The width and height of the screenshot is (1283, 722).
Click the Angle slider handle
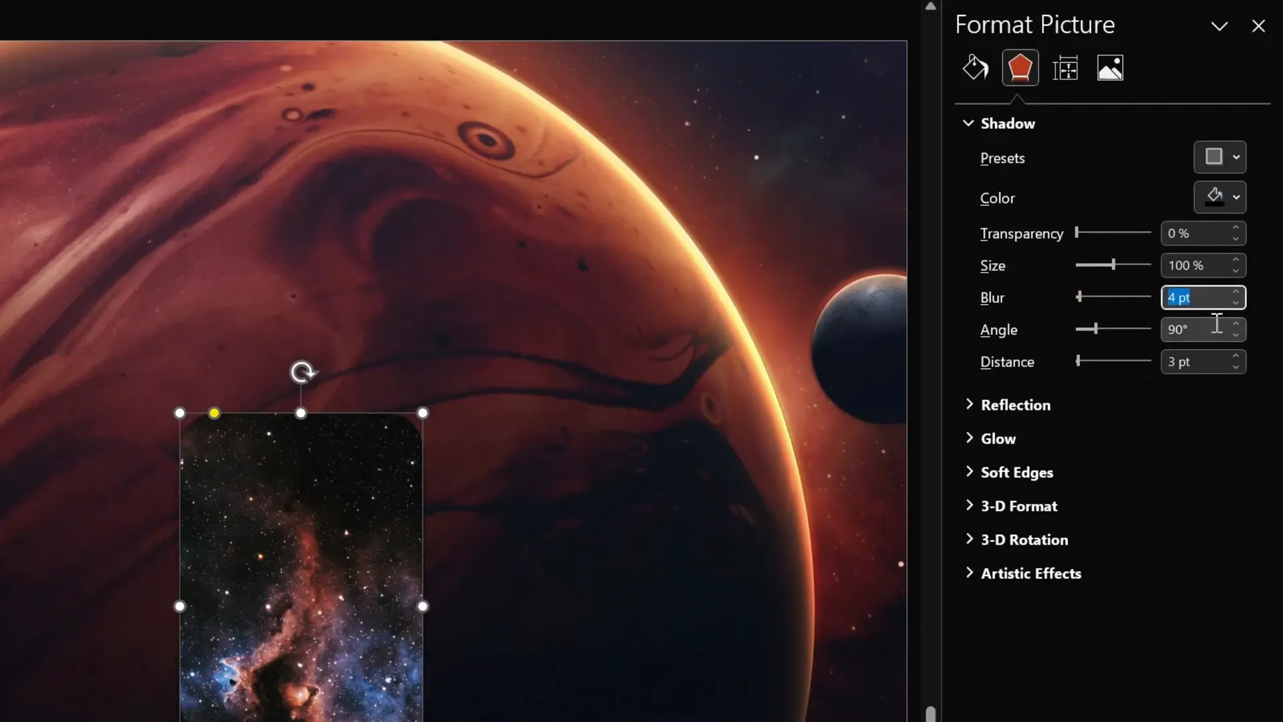pos(1096,328)
